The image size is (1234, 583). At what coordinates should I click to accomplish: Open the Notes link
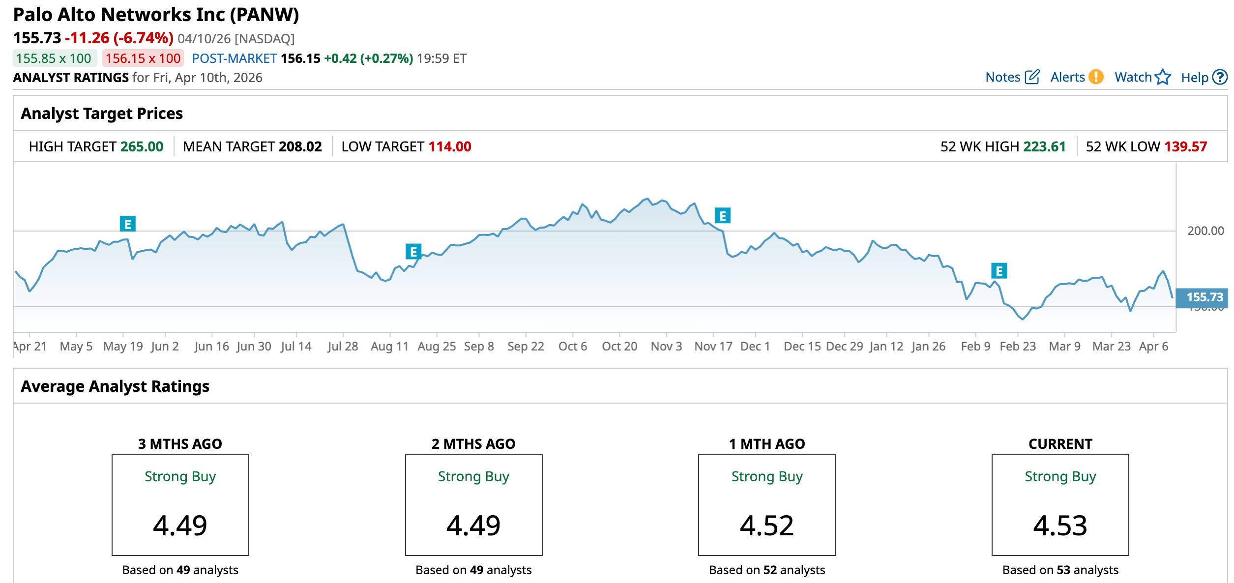[1002, 77]
